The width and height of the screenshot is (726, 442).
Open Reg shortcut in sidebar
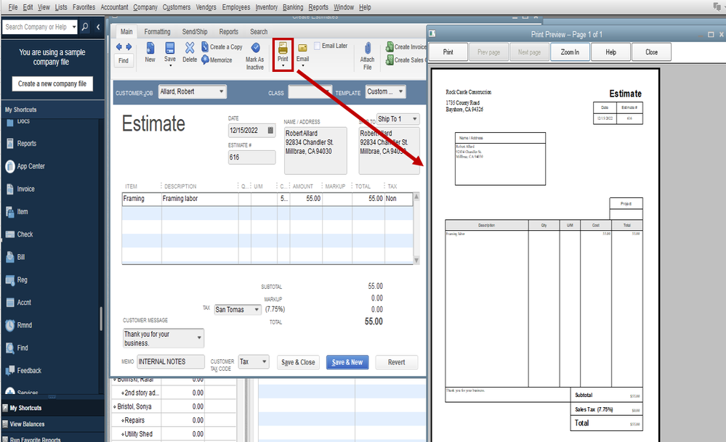(x=17, y=279)
